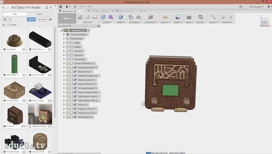Image resolution: width=272 pixels, height=154 pixels.
Task: Toggle visibility of Construction folder
Action: coord(68,59)
